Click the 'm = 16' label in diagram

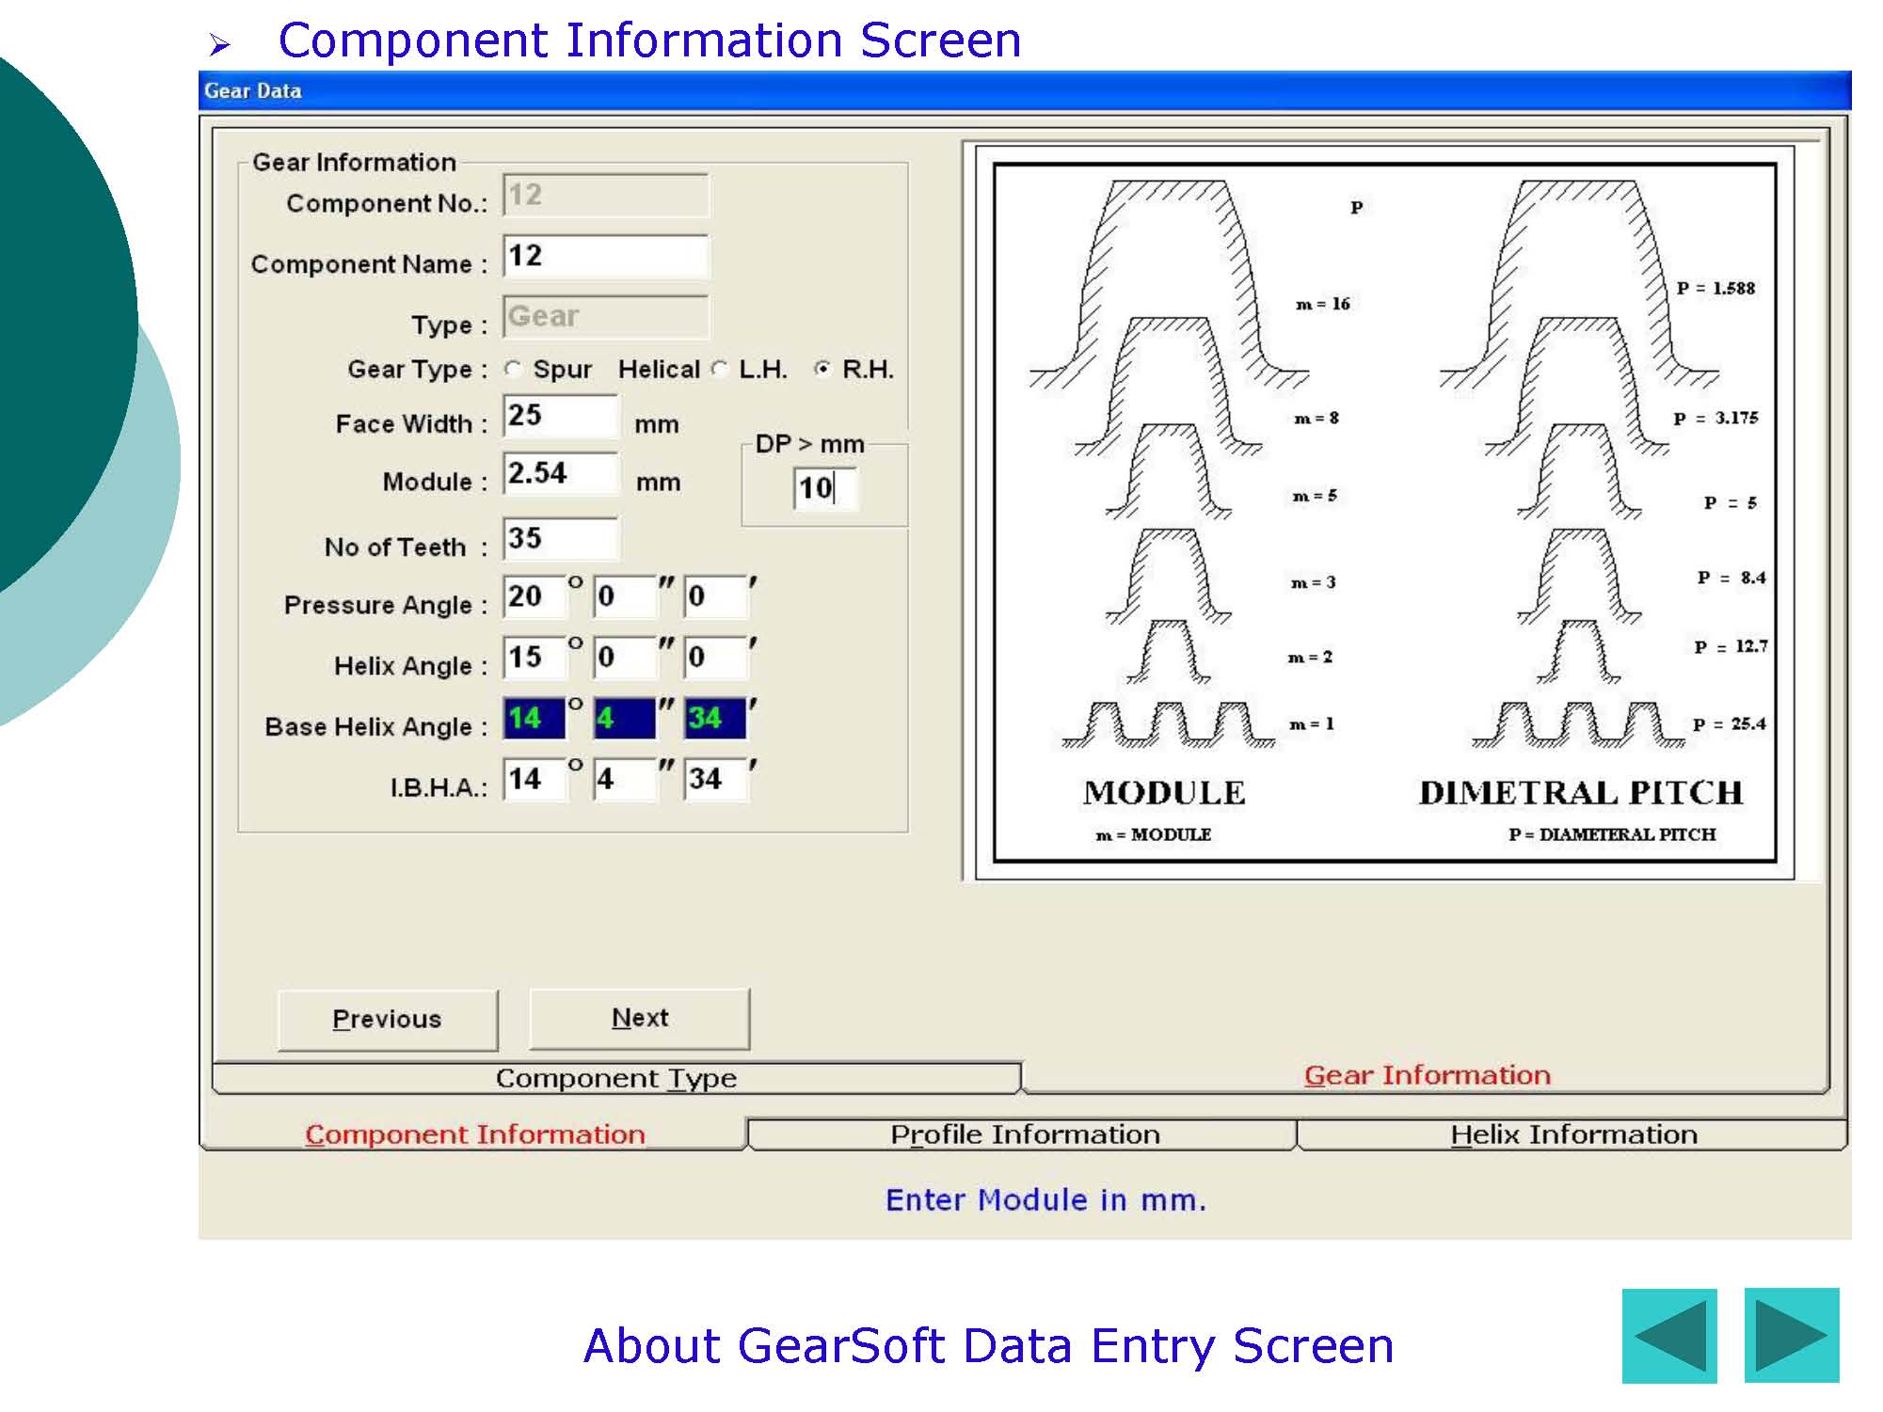[1323, 304]
